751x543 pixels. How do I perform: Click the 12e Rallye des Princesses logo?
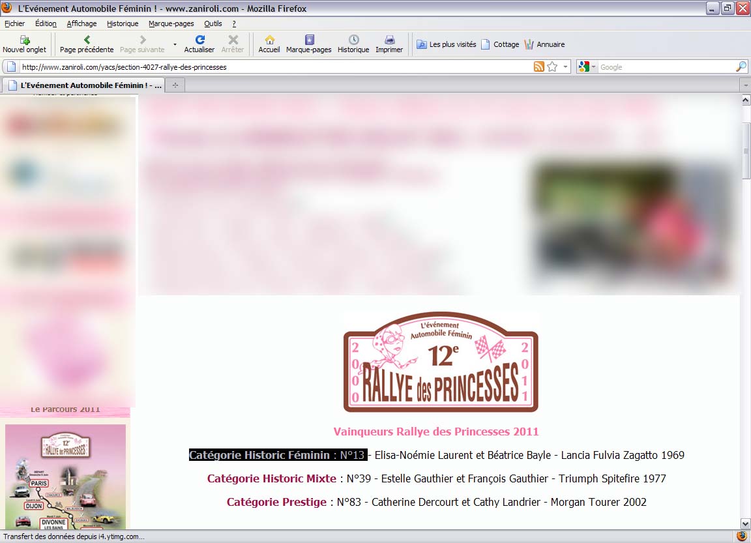441,362
